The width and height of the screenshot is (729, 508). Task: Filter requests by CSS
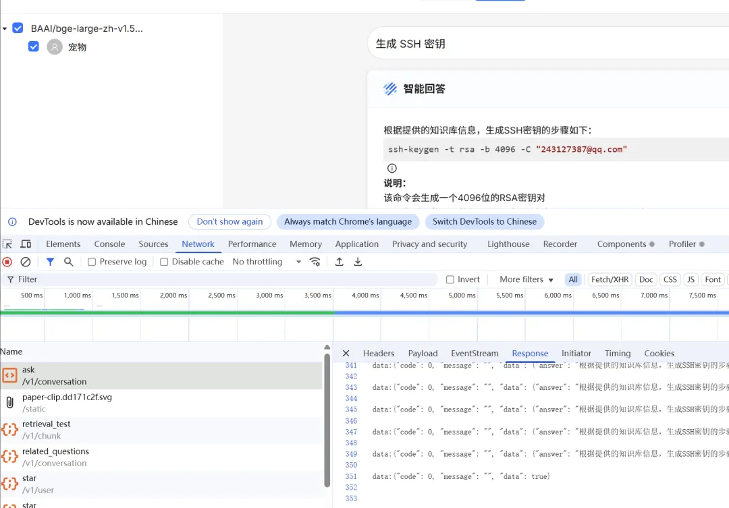pos(670,279)
